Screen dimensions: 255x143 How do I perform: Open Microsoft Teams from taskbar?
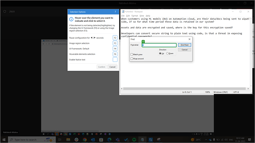[118, 140]
